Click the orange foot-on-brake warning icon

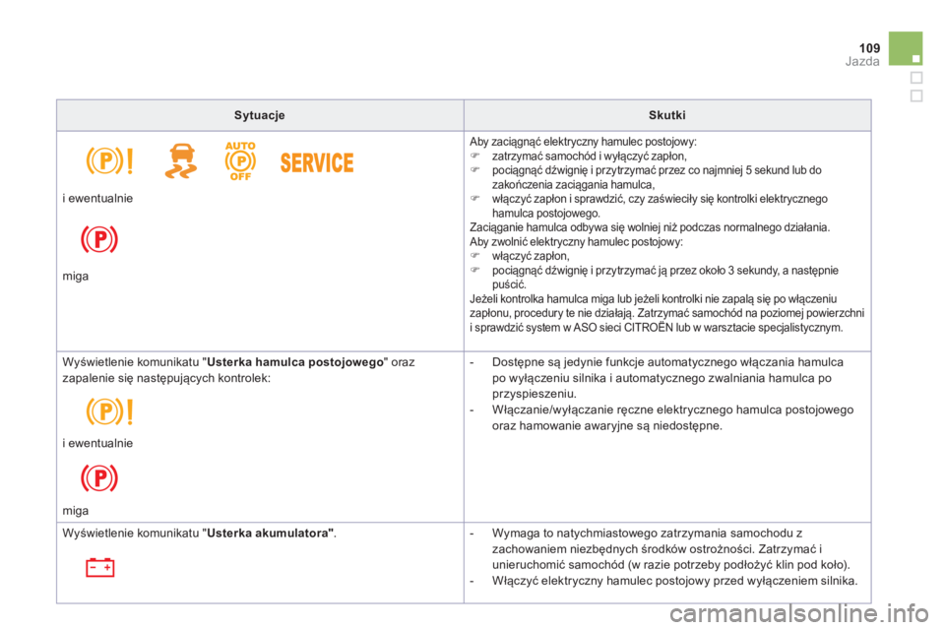click(179, 161)
